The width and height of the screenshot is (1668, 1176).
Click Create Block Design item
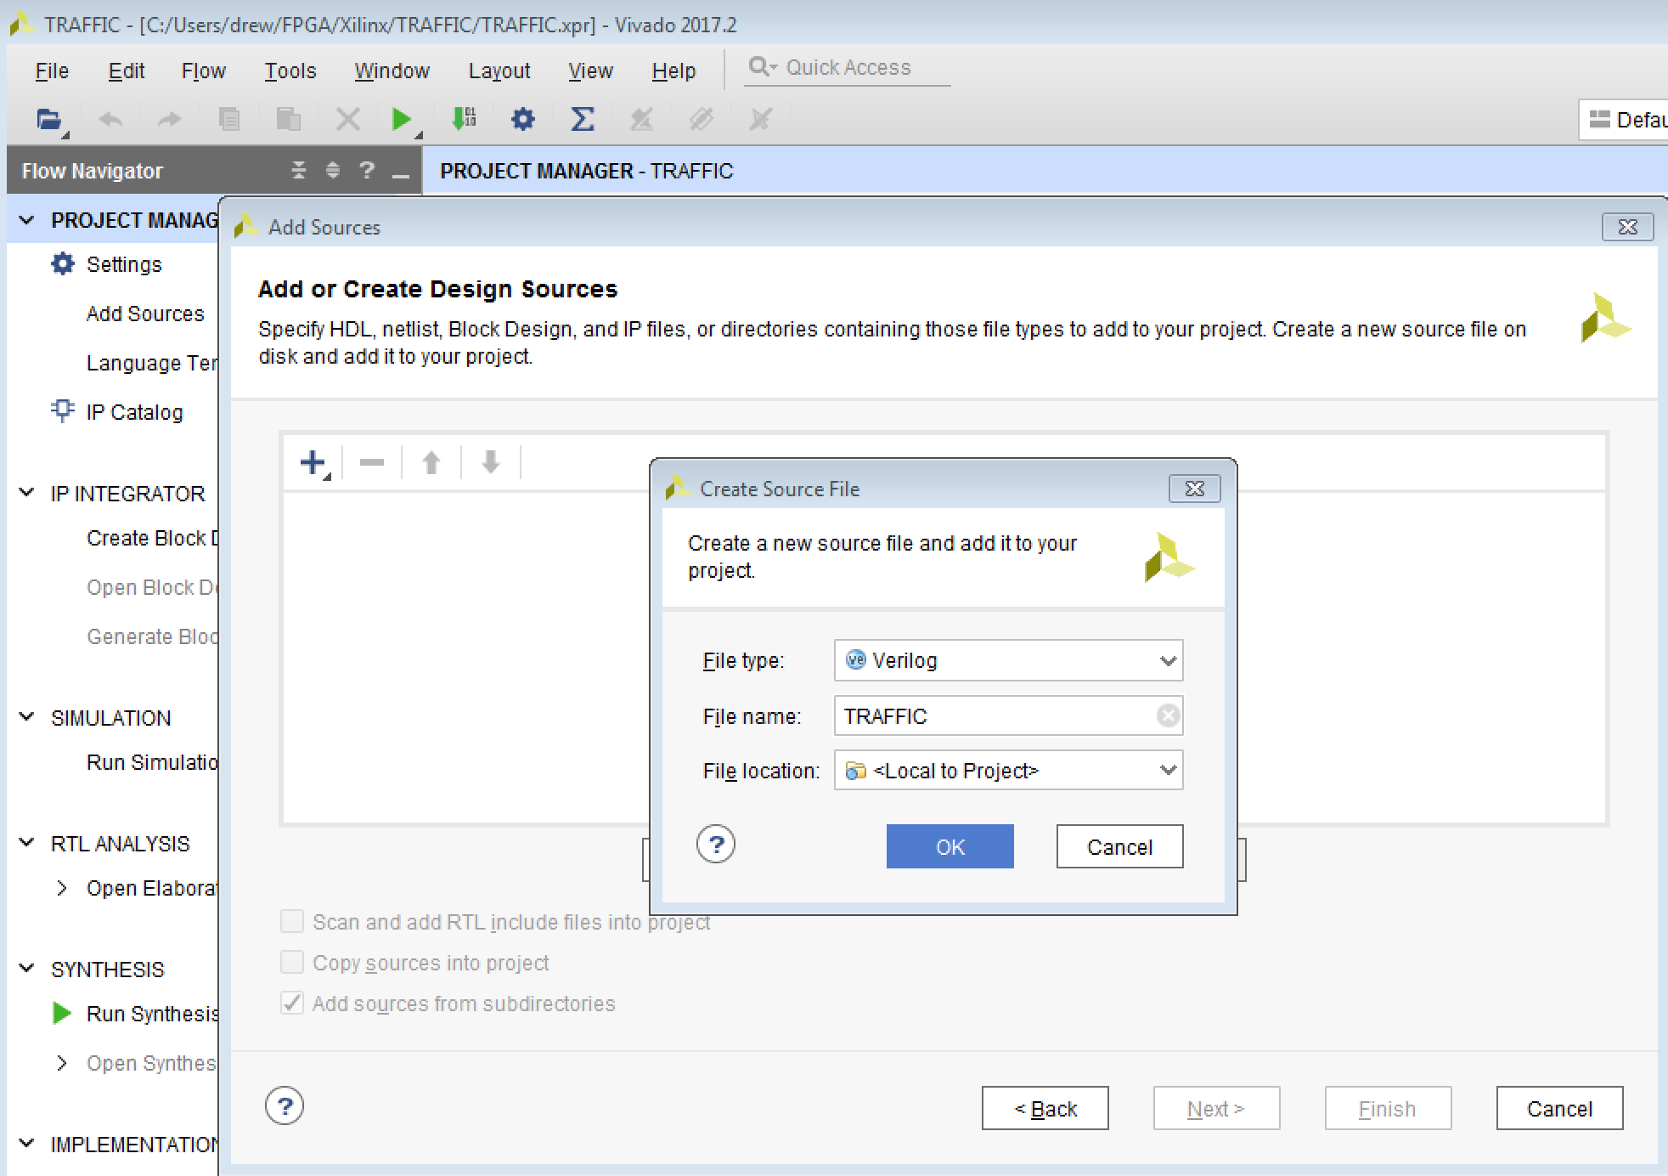152,538
